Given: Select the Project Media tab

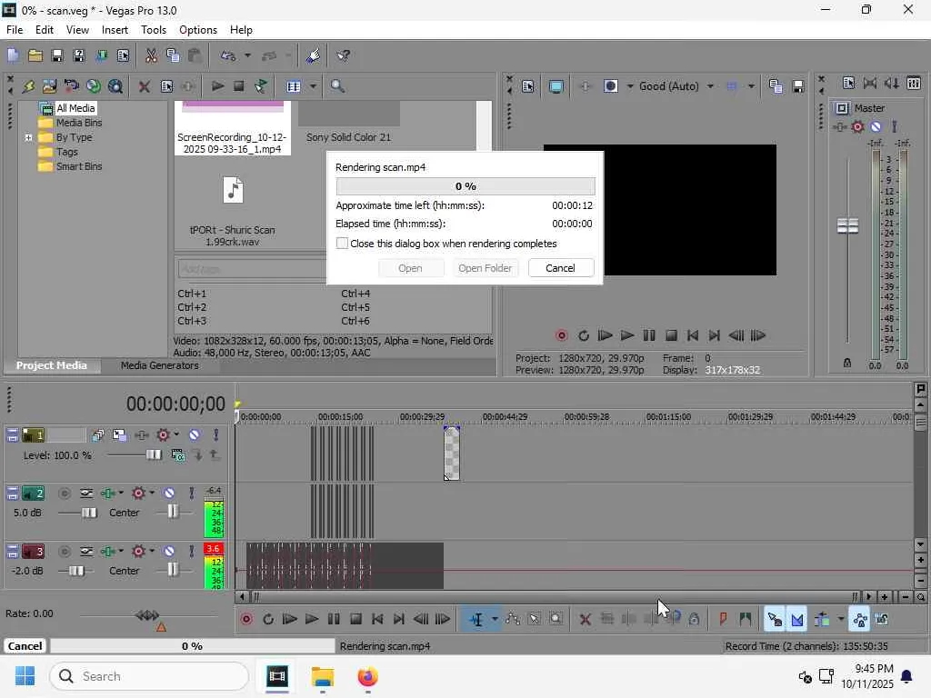Looking at the screenshot, I should (x=51, y=365).
